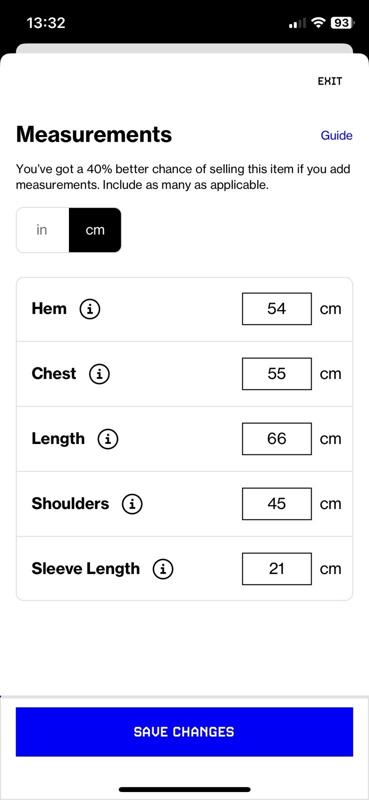Focus the Shoulders measurement field
This screenshot has height=800, width=369.
tap(277, 504)
